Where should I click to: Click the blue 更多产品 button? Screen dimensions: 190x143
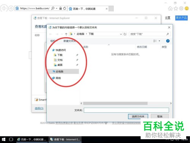click(x=181, y=18)
